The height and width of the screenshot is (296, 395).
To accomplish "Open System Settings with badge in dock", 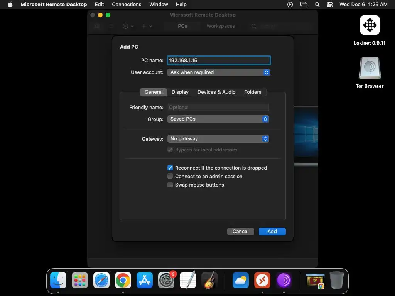I will [x=166, y=280].
